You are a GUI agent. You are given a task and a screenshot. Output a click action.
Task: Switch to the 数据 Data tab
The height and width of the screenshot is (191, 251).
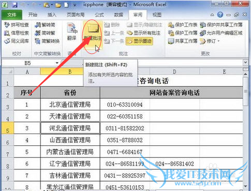119,15
